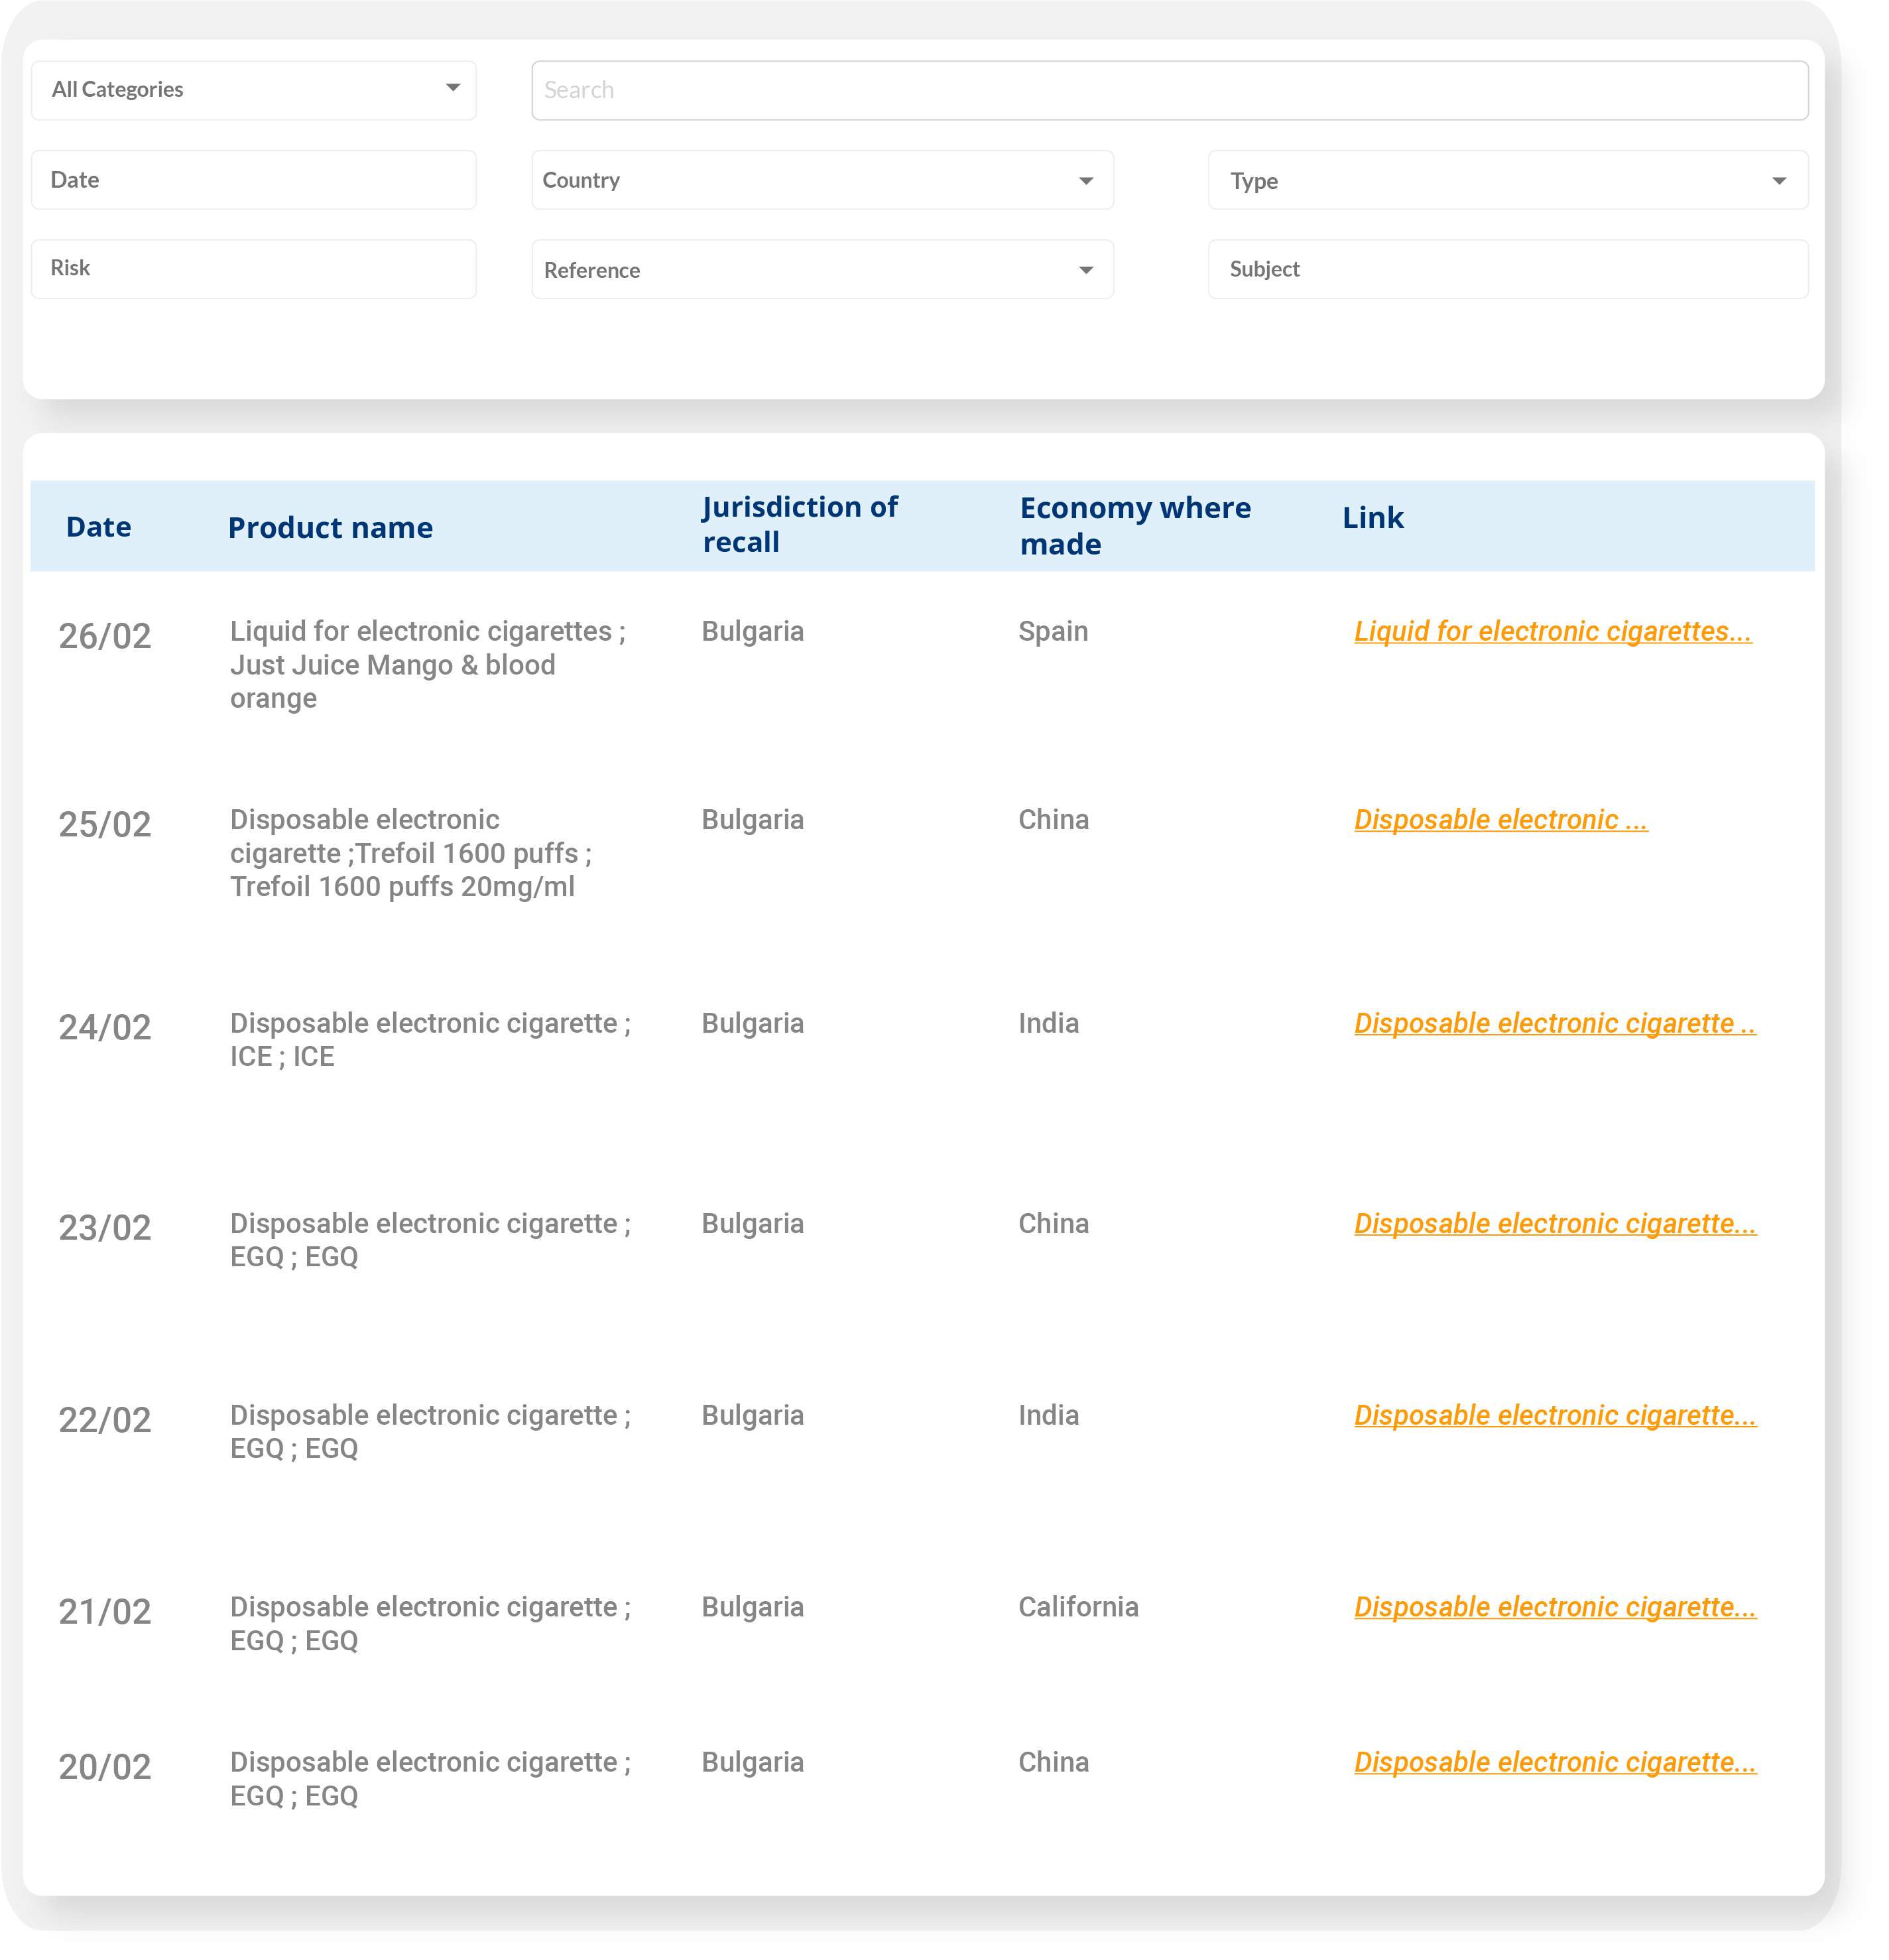Screen dimensions: 1889x1960
Task: Focus the Date filter field
Action: point(254,181)
